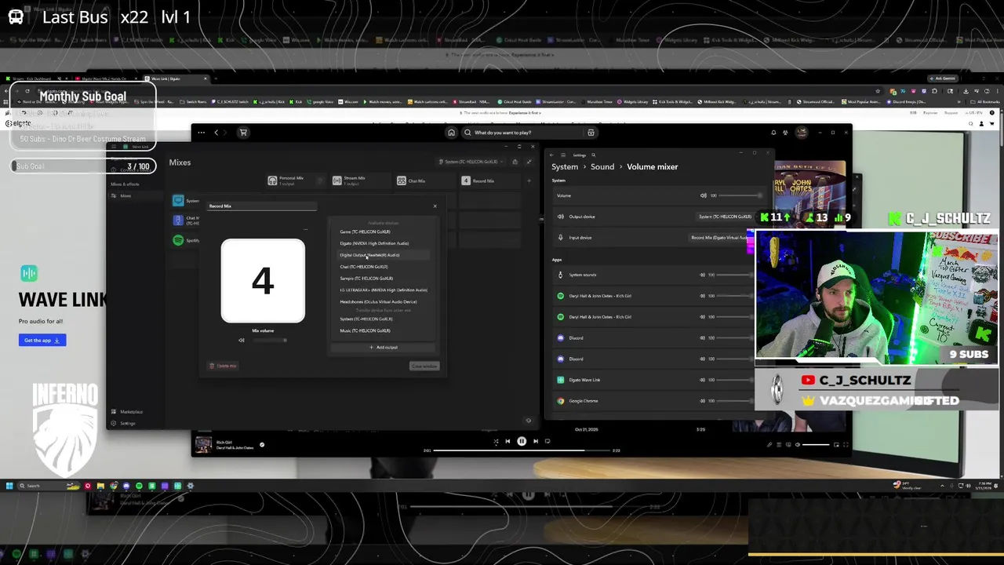1004x565 pixels.
Task: Close the Record Mix dialog with X
Action: [x=435, y=206]
